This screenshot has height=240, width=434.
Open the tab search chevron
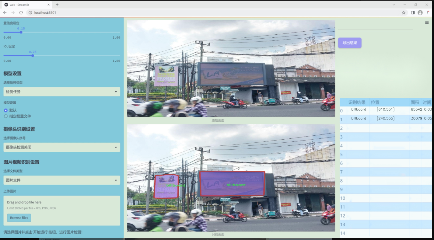[x=394, y=5]
